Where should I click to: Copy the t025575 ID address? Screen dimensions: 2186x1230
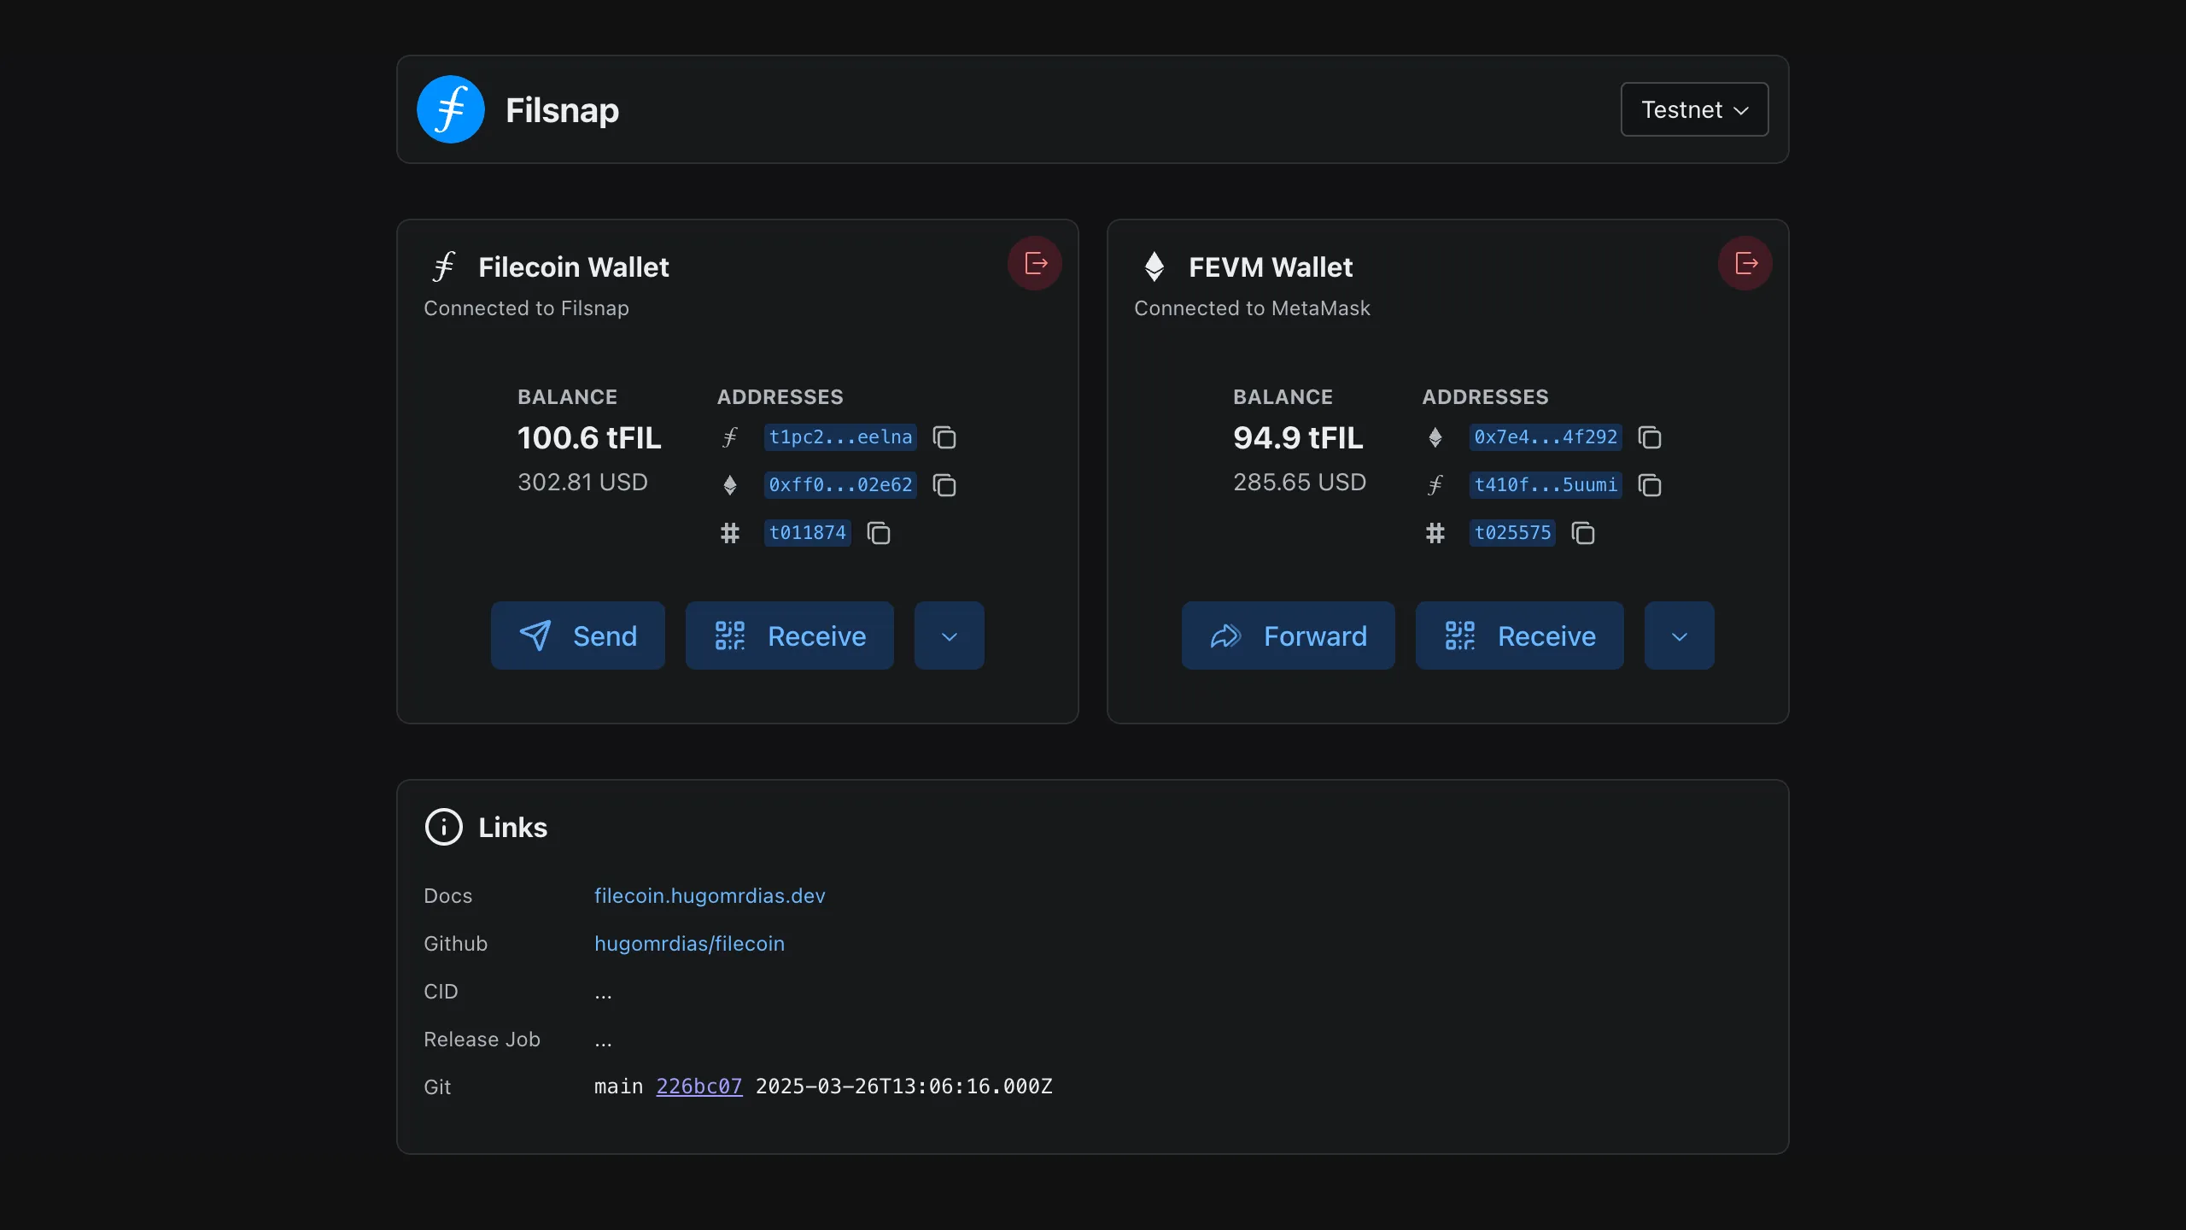tap(1583, 533)
